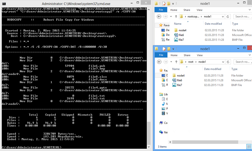Click the Properties quick-access icon in rootcopy2 node1 window
252x151 pixels.
pyautogui.click(x=164, y=4)
